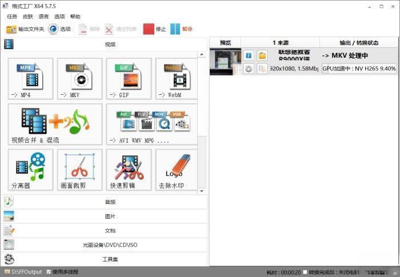Viewport: 400px width, 277px height.
Task: Open the watermark removal (去除水印) tool
Action: tap(177, 170)
